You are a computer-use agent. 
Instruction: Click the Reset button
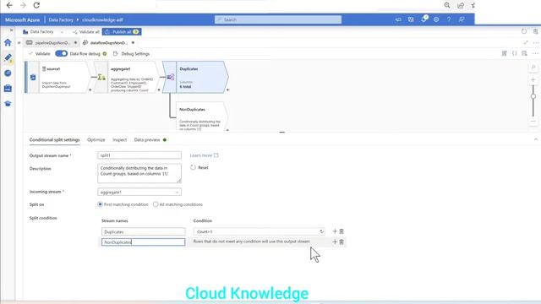click(199, 167)
